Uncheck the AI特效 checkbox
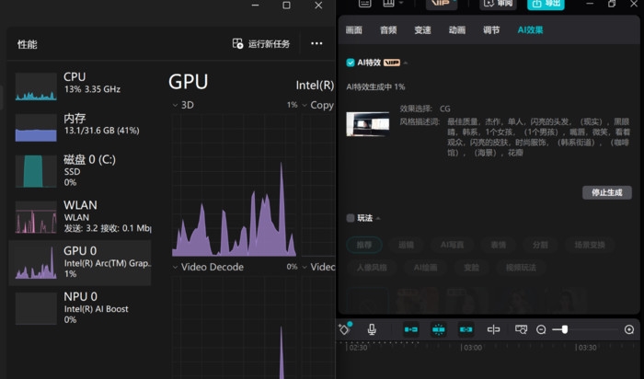The height and width of the screenshot is (379, 644). (351, 63)
